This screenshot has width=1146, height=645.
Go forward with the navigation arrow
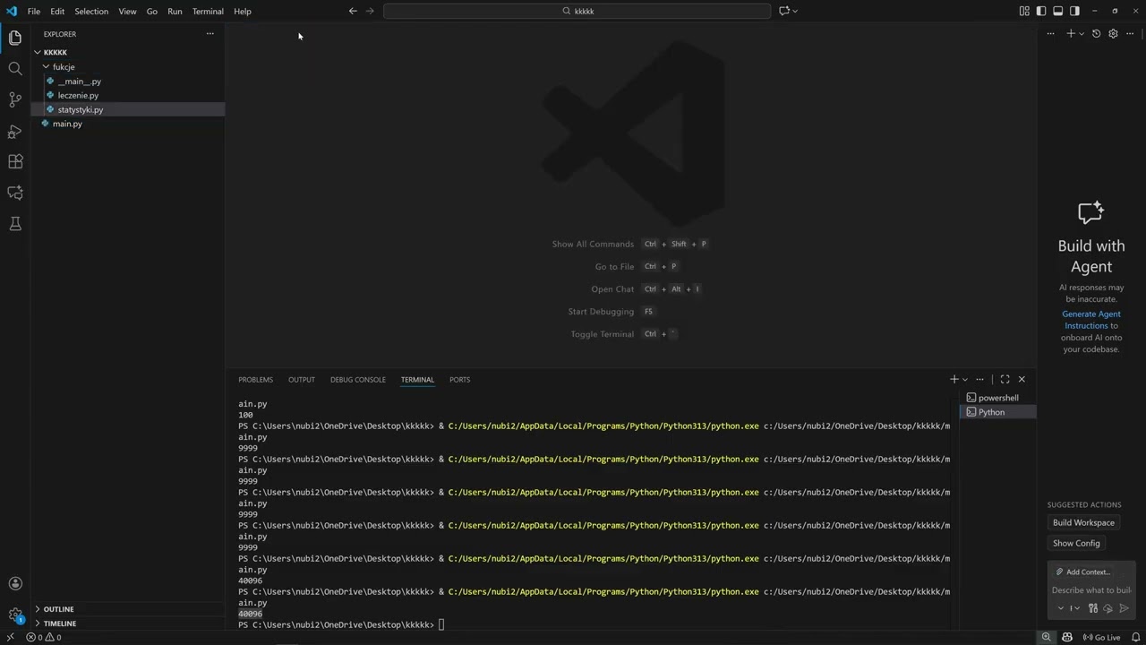[370, 11]
